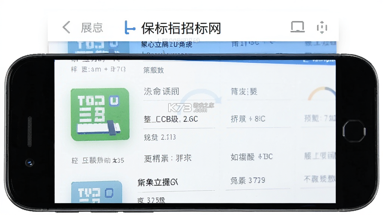Click the text 2.6C row
Screen dimensions: 383x215
(x=171, y=119)
